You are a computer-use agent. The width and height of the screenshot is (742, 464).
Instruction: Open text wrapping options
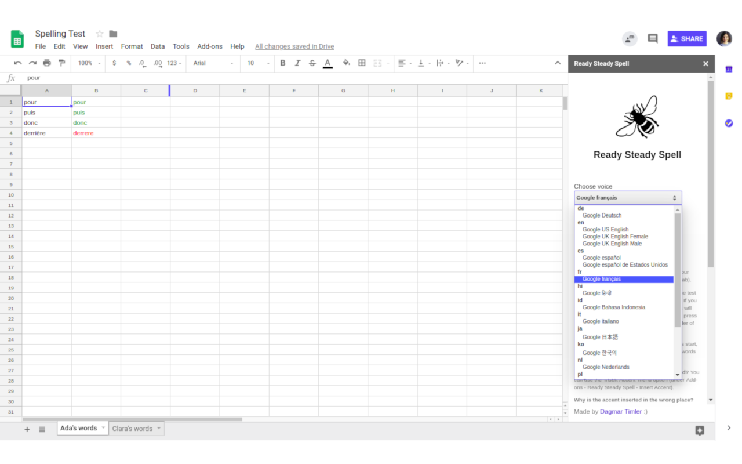tap(442, 63)
